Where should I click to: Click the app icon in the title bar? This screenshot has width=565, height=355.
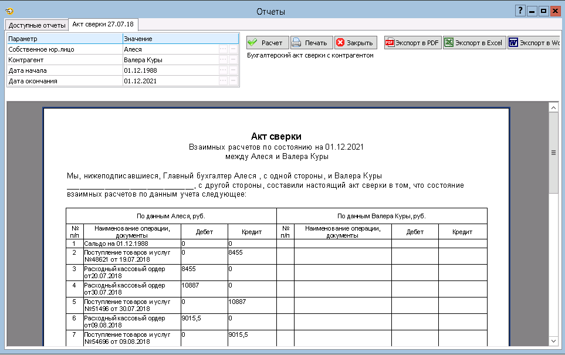click(9, 11)
